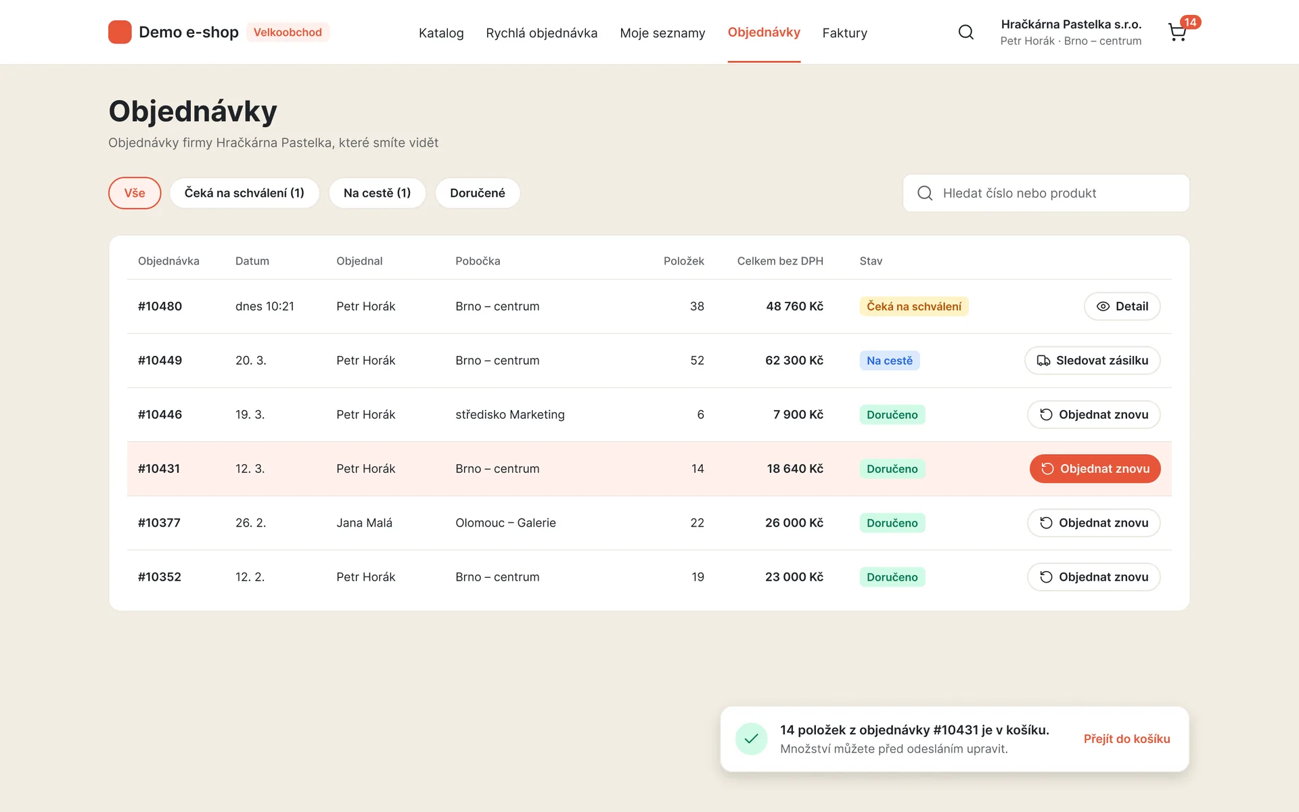Open the Katalog menu item
Viewport: 1299px width, 812px height.
[x=441, y=32]
